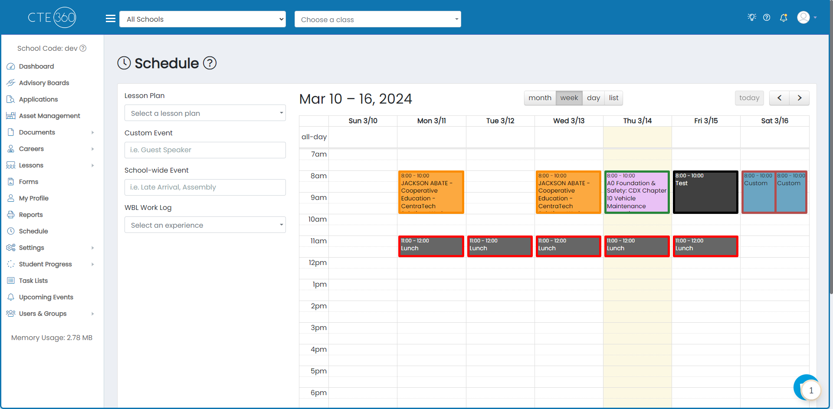Open Thursday's A0 Foundation & Safety event
This screenshot has height=409, width=833.
click(637, 192)
